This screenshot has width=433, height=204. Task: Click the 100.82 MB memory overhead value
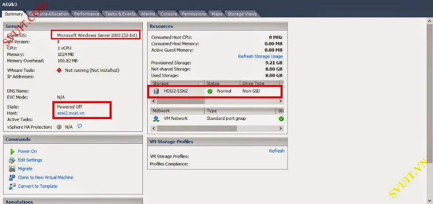point(67,61)
